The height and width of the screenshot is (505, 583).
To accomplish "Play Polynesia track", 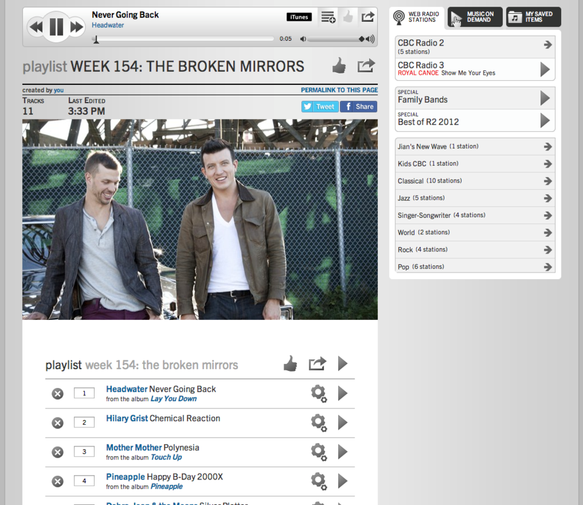I will click(343, 452).
